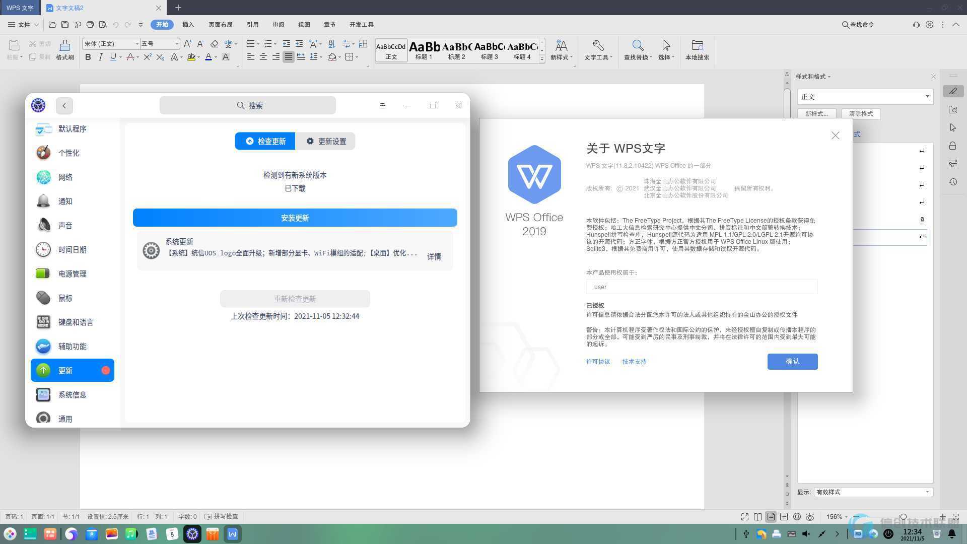
Task: Click the Local Search (本地搜索) icon
Action: (x=698, y=50)
